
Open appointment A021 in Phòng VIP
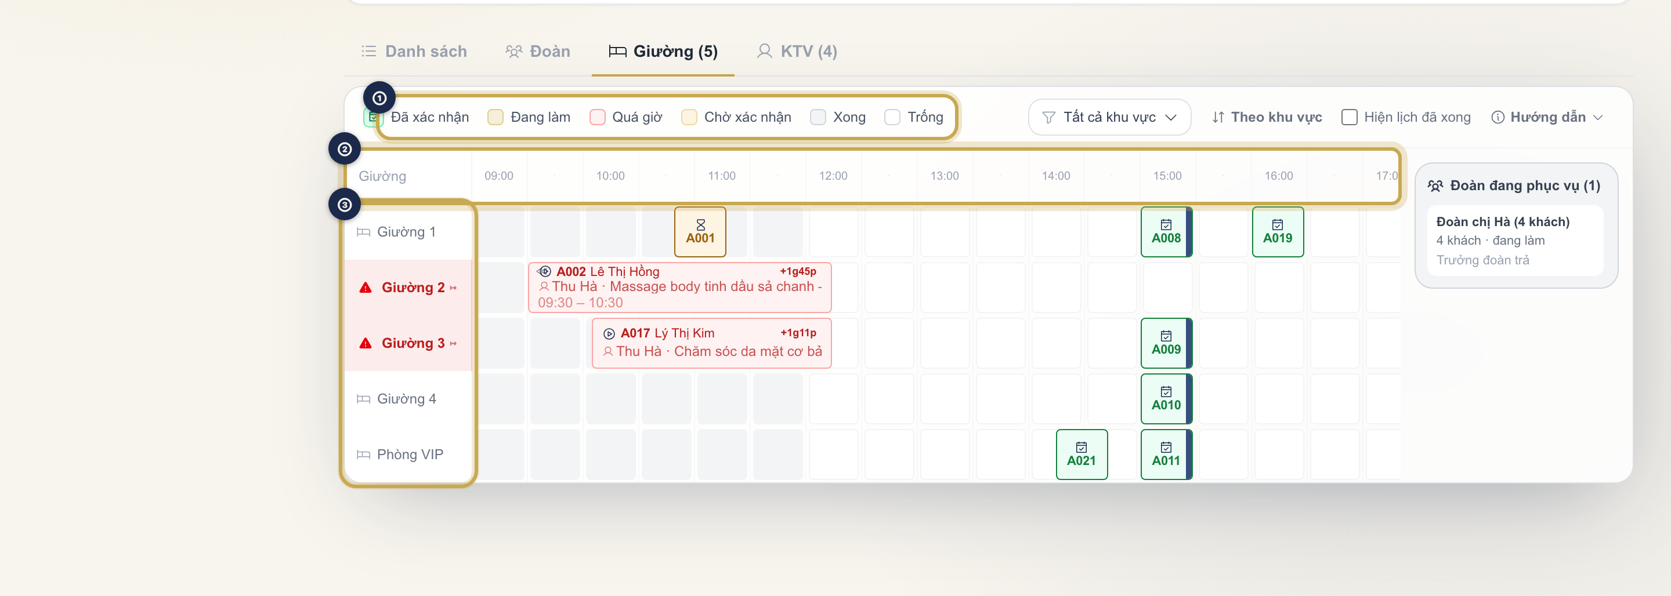1082,455
